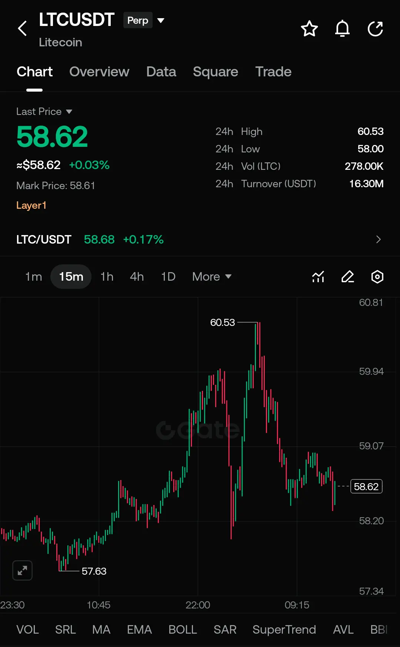This screenshot has width=400, height=647.
Task: Toggle the SuperTrend indicator
Action: click(284, 630)
